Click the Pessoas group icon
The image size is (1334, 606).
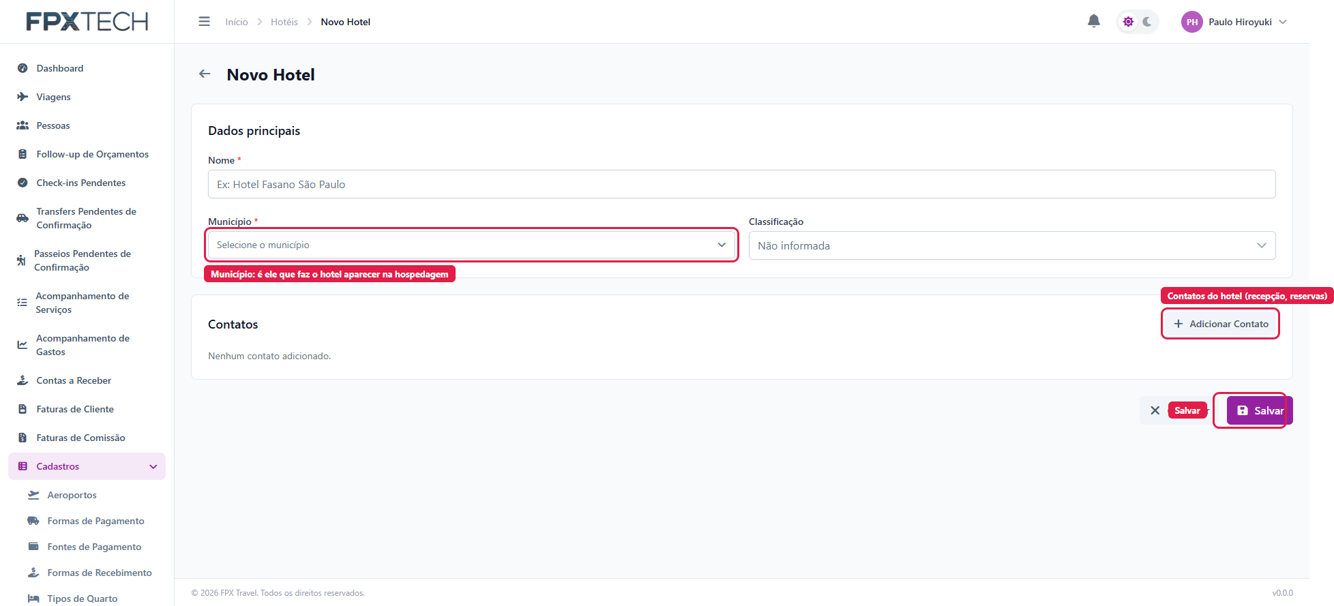tap(23, 125)
